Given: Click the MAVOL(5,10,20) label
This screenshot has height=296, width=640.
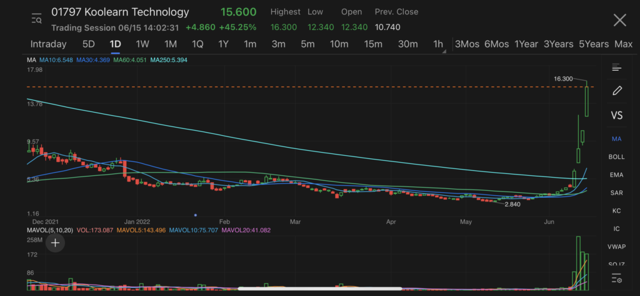Looking at the screenshot, I should point(50,230).
